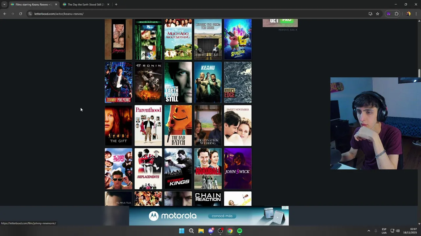Open Discord from the taskbar

(211, 231)
